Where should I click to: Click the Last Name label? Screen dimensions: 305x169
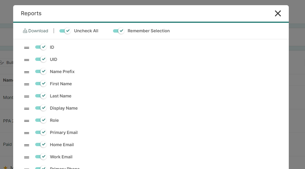point(61,96)
